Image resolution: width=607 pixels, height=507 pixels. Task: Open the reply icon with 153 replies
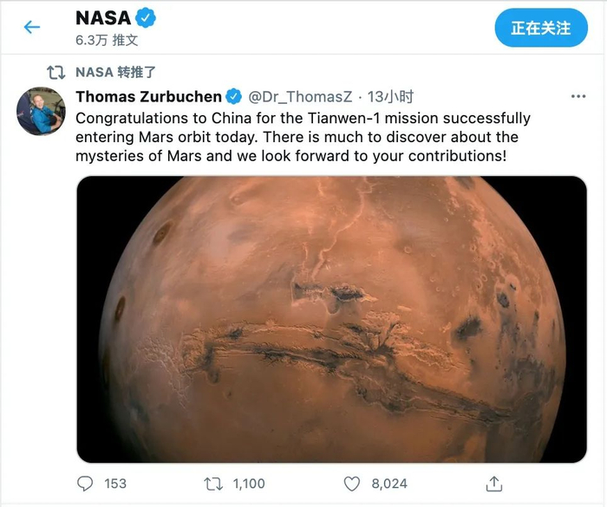pos(88,483)
